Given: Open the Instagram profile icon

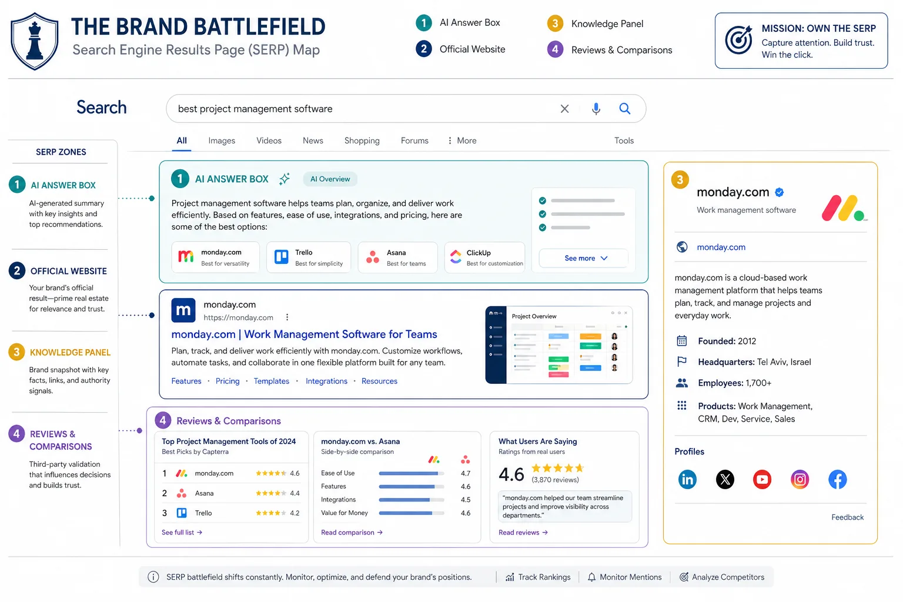Looking at the screenshot, I should pos(800,480).
